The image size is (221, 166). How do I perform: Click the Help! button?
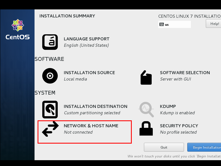pyautogui.click(x=213, y=24)
